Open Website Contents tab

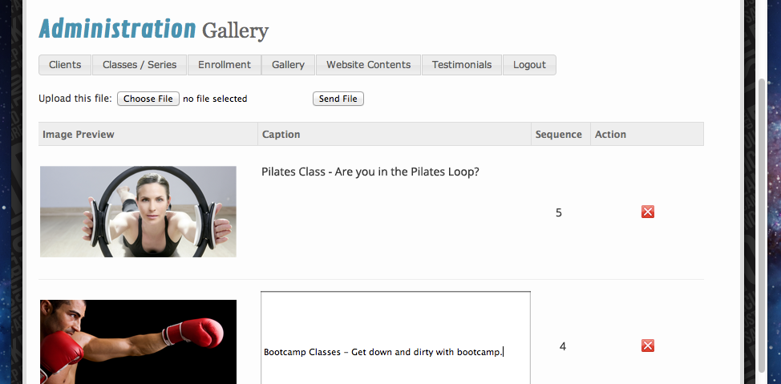click(x=368, y=65)
